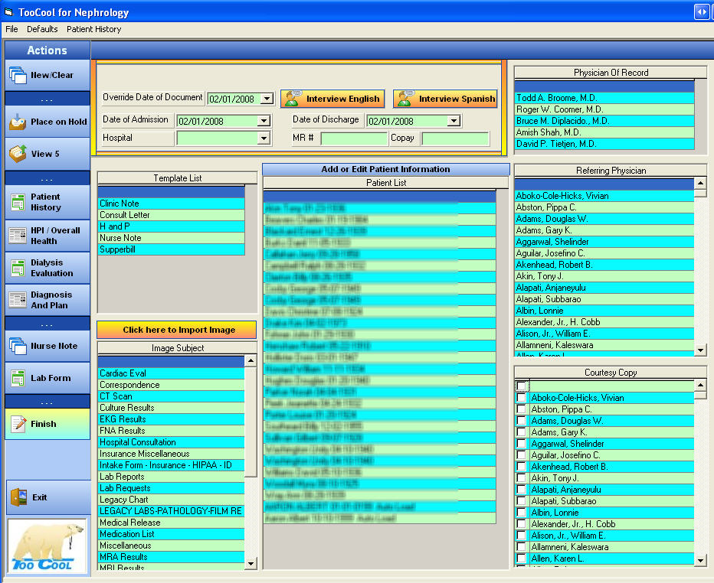Check Adams, Gary K. courtesy copy box

(x=522, y=432)
